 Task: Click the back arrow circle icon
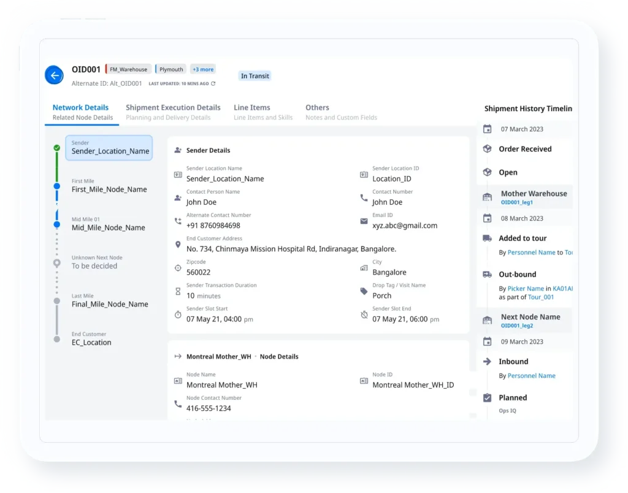pos(54,75)
